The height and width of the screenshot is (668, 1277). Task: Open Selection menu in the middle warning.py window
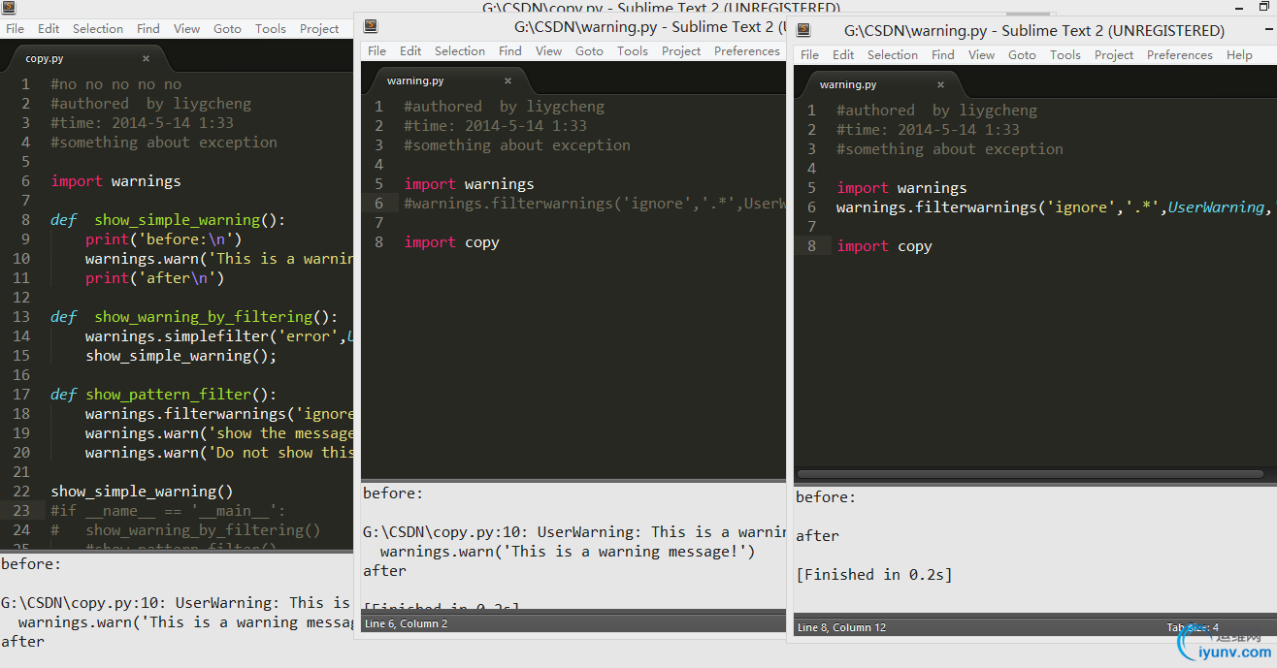460,51
